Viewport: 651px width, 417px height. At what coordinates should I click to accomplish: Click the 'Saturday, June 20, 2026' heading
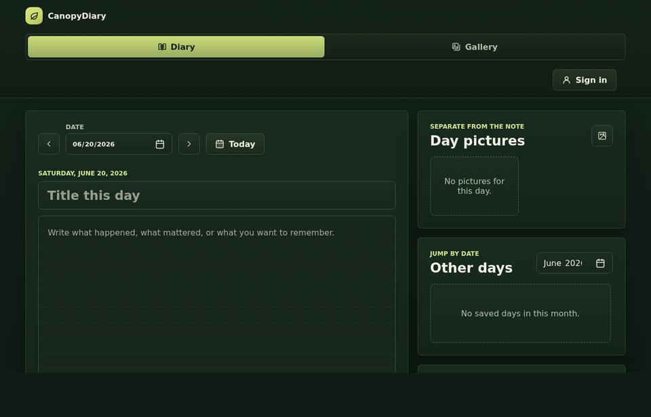click(x=83, y=173)
